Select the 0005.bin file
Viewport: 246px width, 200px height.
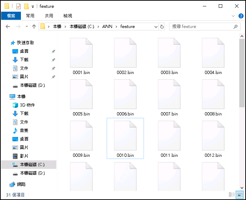(81, 98)
